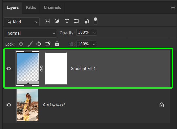
Task: Filter for smart objects icon
Action: pos(87,21)
